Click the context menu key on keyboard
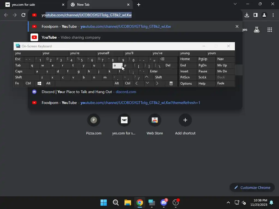This screenshot has width=279, height=209. 171,83
